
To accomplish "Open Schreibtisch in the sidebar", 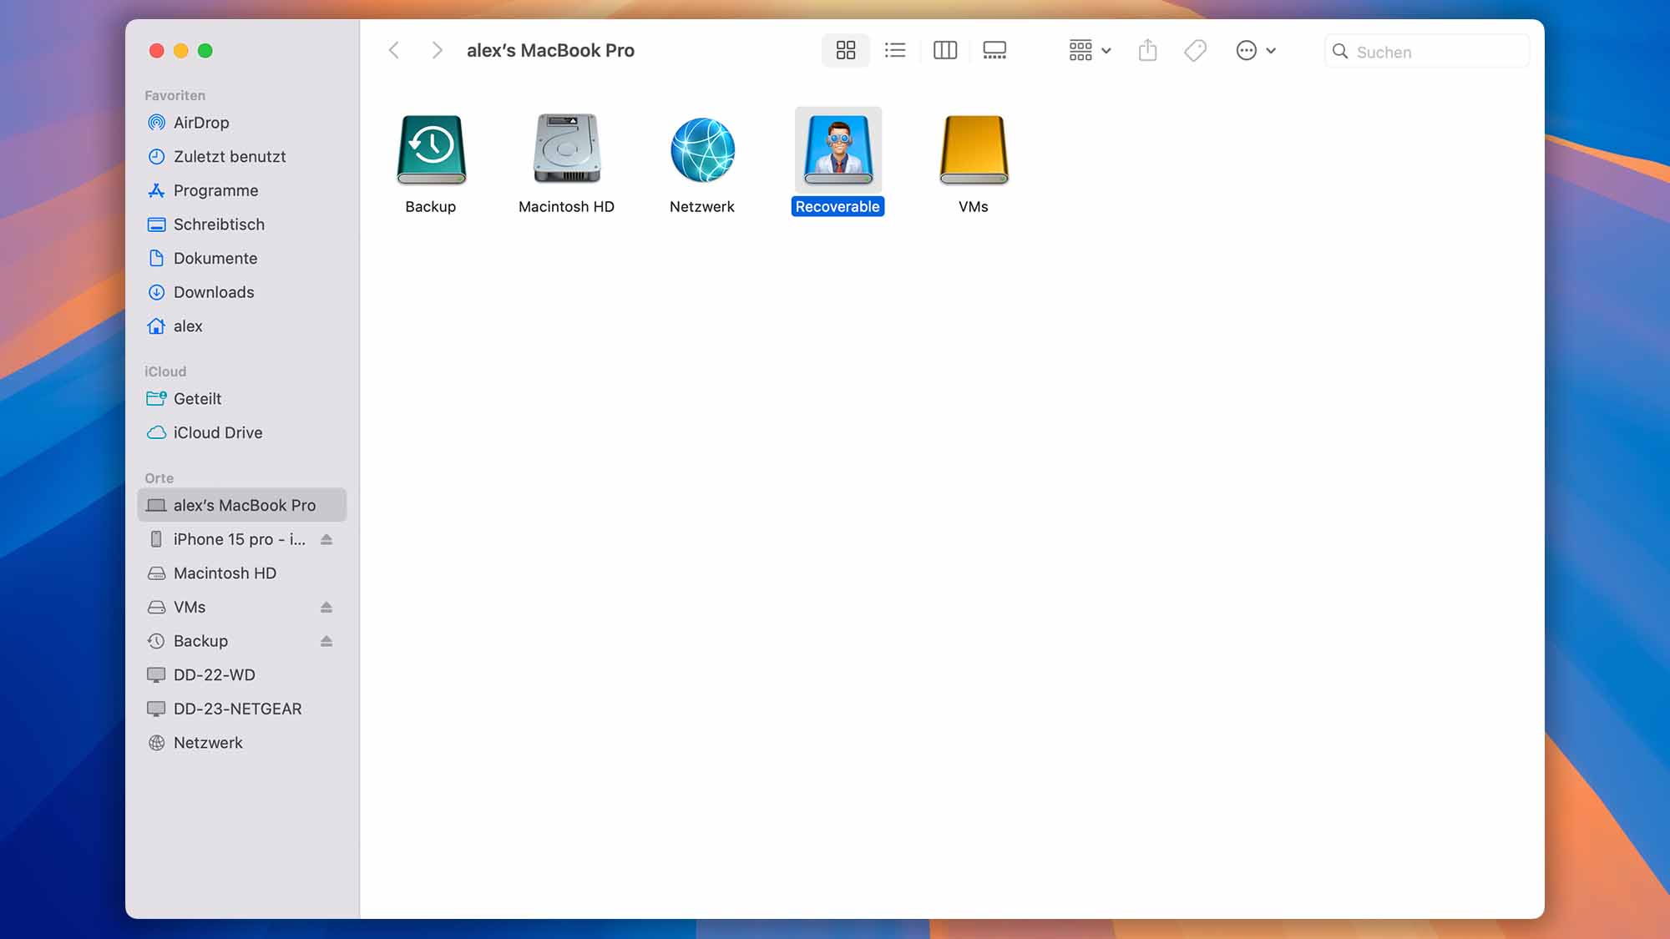I will click(242, 225).
